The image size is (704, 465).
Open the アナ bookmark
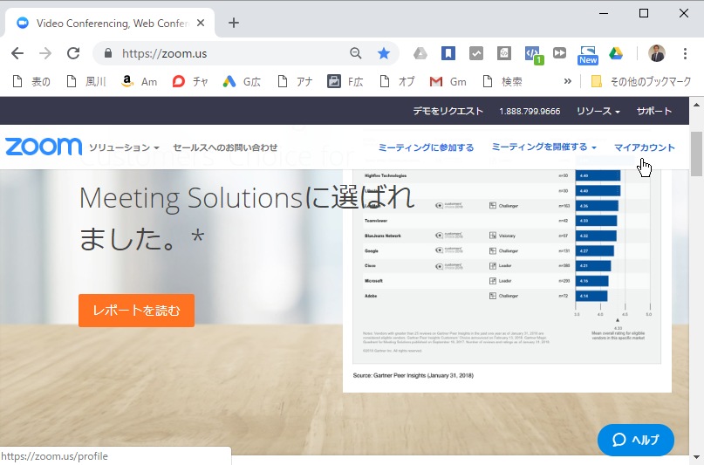coord(295,81)
